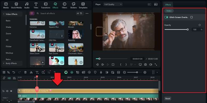
Task: Choose the selection pointer tool
Action: click(x=9, y=72)
